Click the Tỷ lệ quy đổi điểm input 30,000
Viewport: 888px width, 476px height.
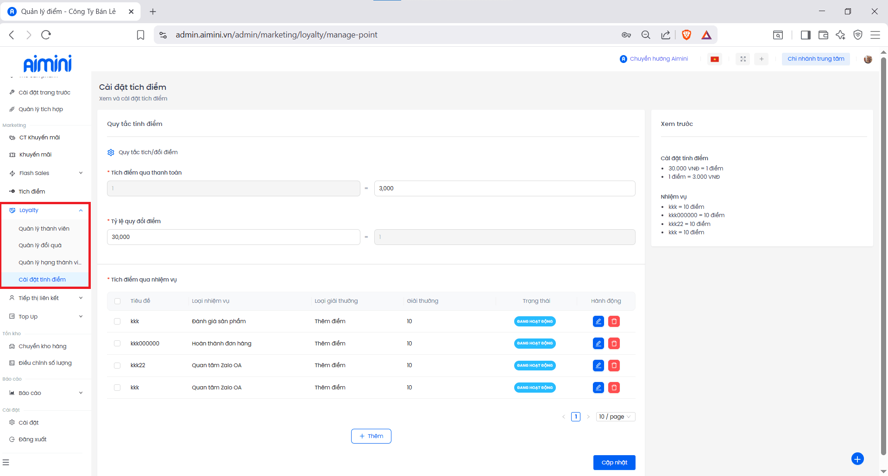pyautogui.click(x=233, y=237)
